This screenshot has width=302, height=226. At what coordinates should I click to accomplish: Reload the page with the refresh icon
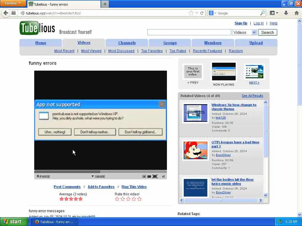tap(202, 13)
